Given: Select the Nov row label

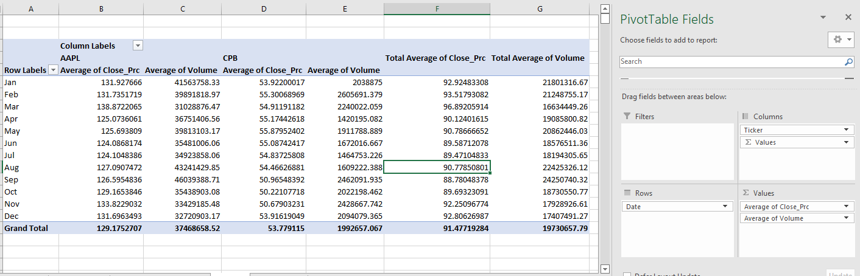Looking at the screenshot, I should click(31, 204).
